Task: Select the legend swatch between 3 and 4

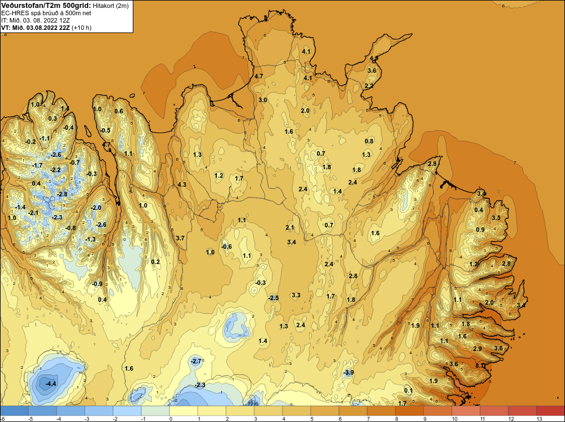Action: (x=268, y=411)
